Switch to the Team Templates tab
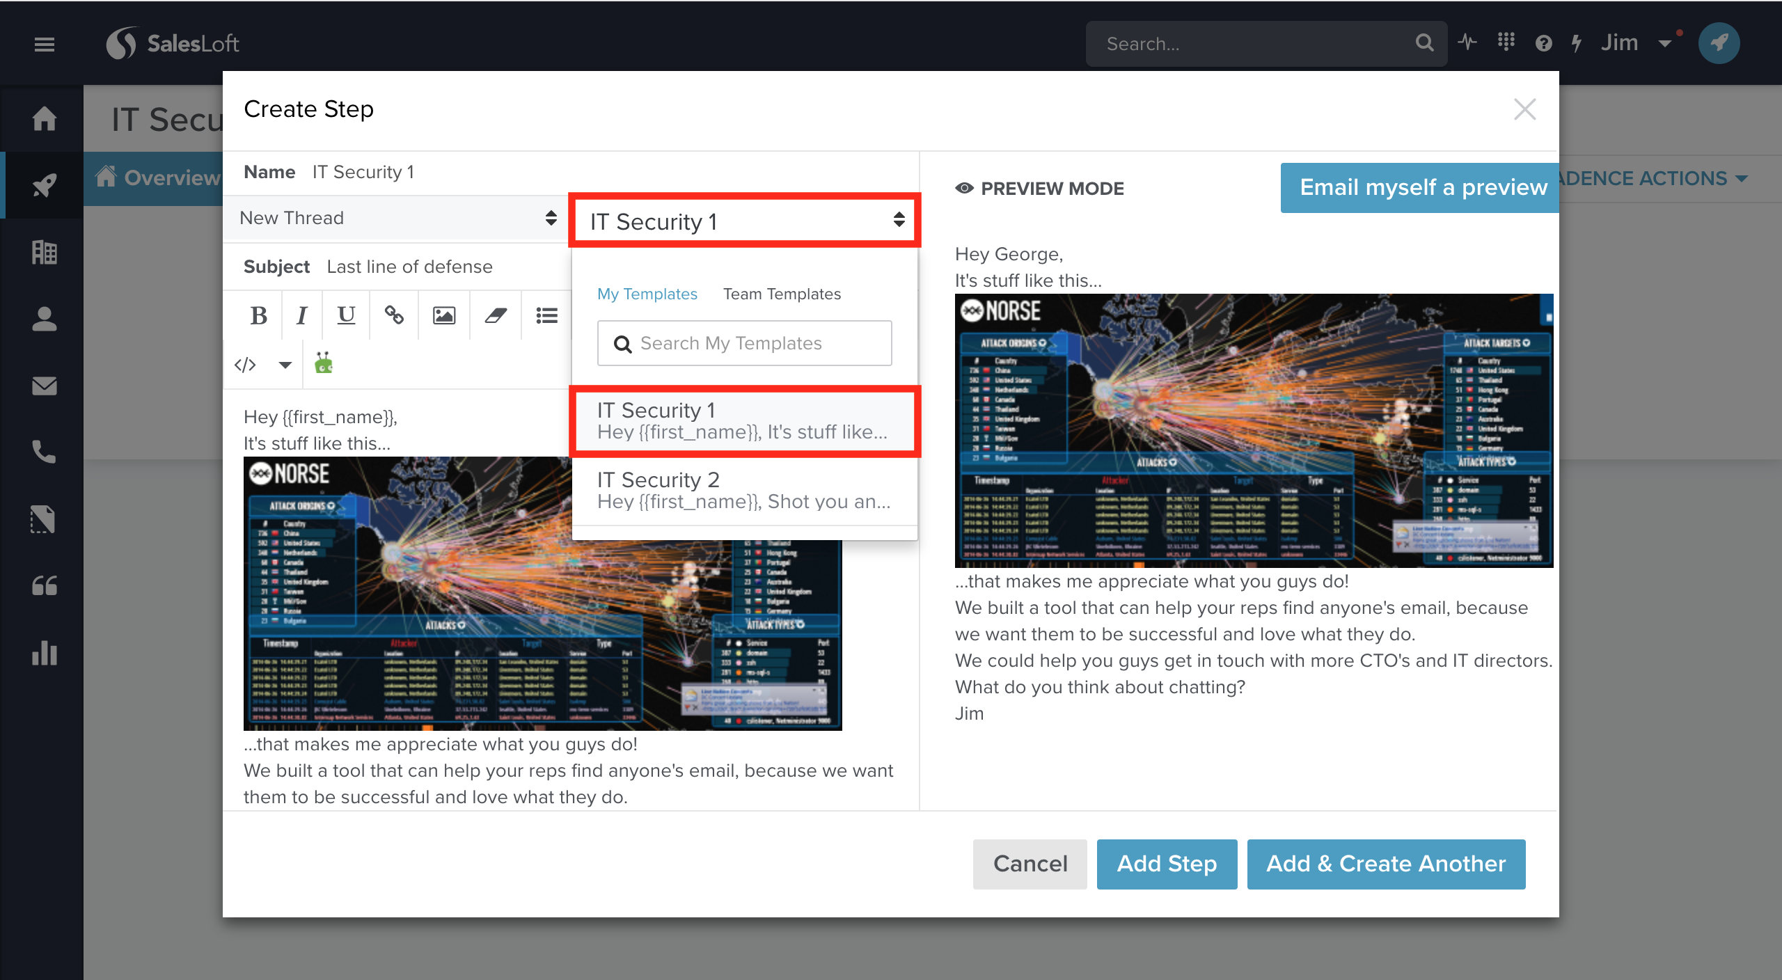Viewport: 1782px width, 980px height. tap(782, 294)
